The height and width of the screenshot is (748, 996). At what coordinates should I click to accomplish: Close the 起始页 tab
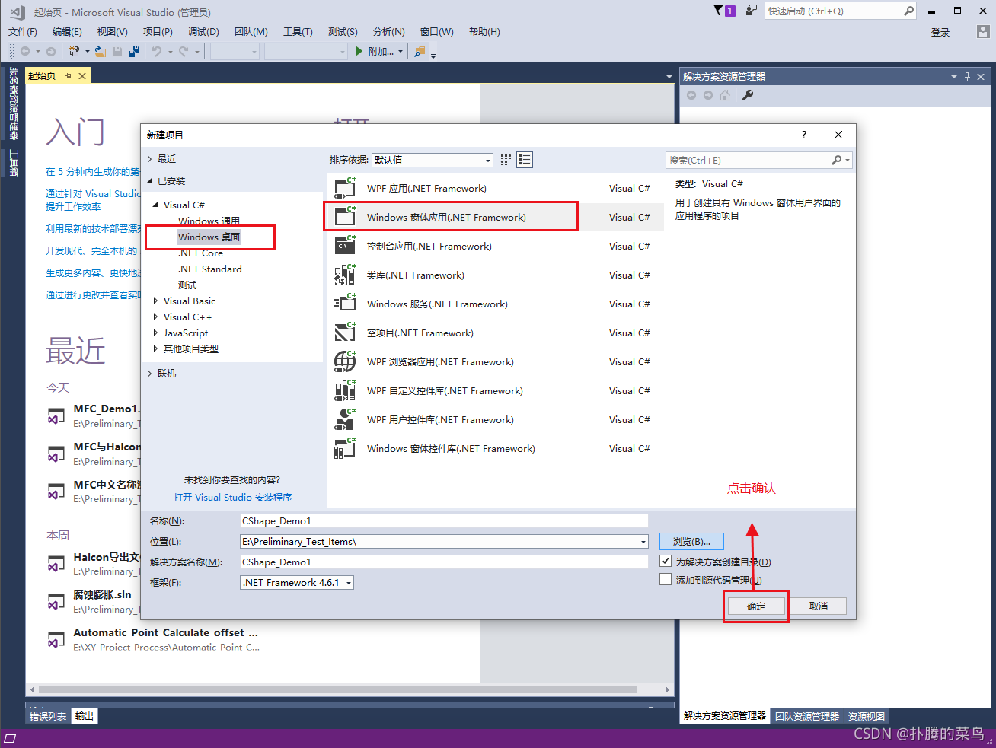pos(82,75)
